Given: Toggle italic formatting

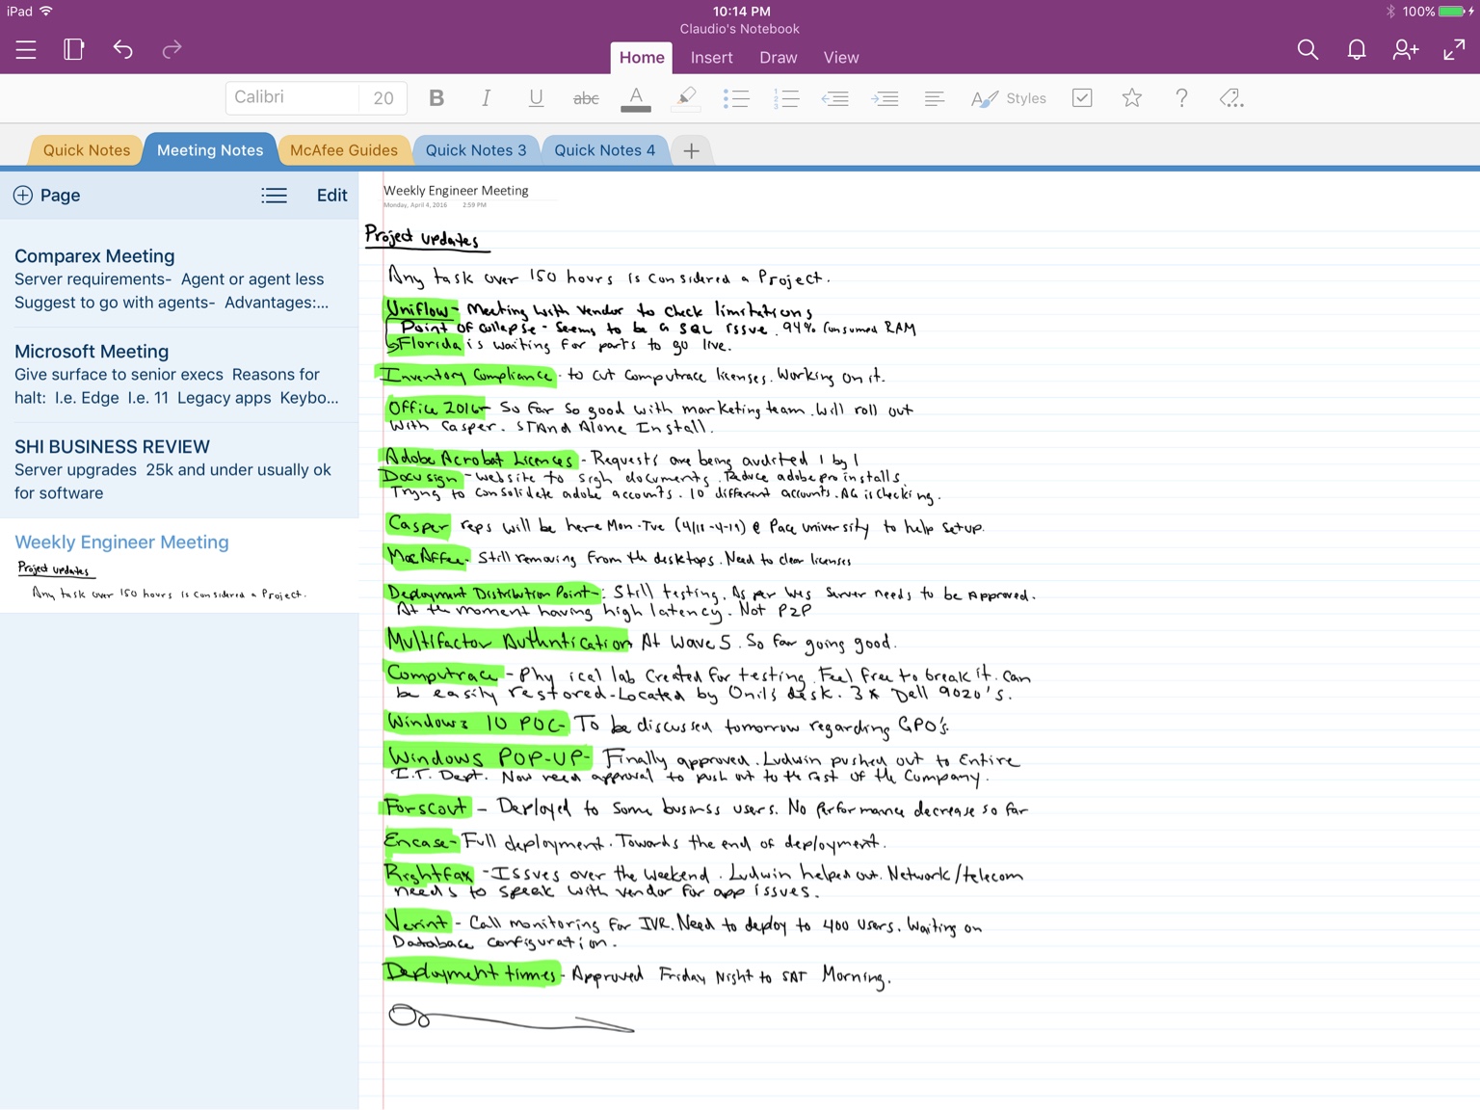Looking at the screenshot, I should 486,98.
